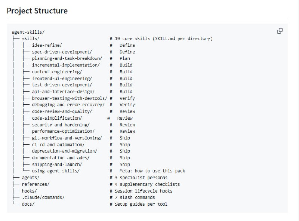Click code-simplification/ directory text

point(57,118)
